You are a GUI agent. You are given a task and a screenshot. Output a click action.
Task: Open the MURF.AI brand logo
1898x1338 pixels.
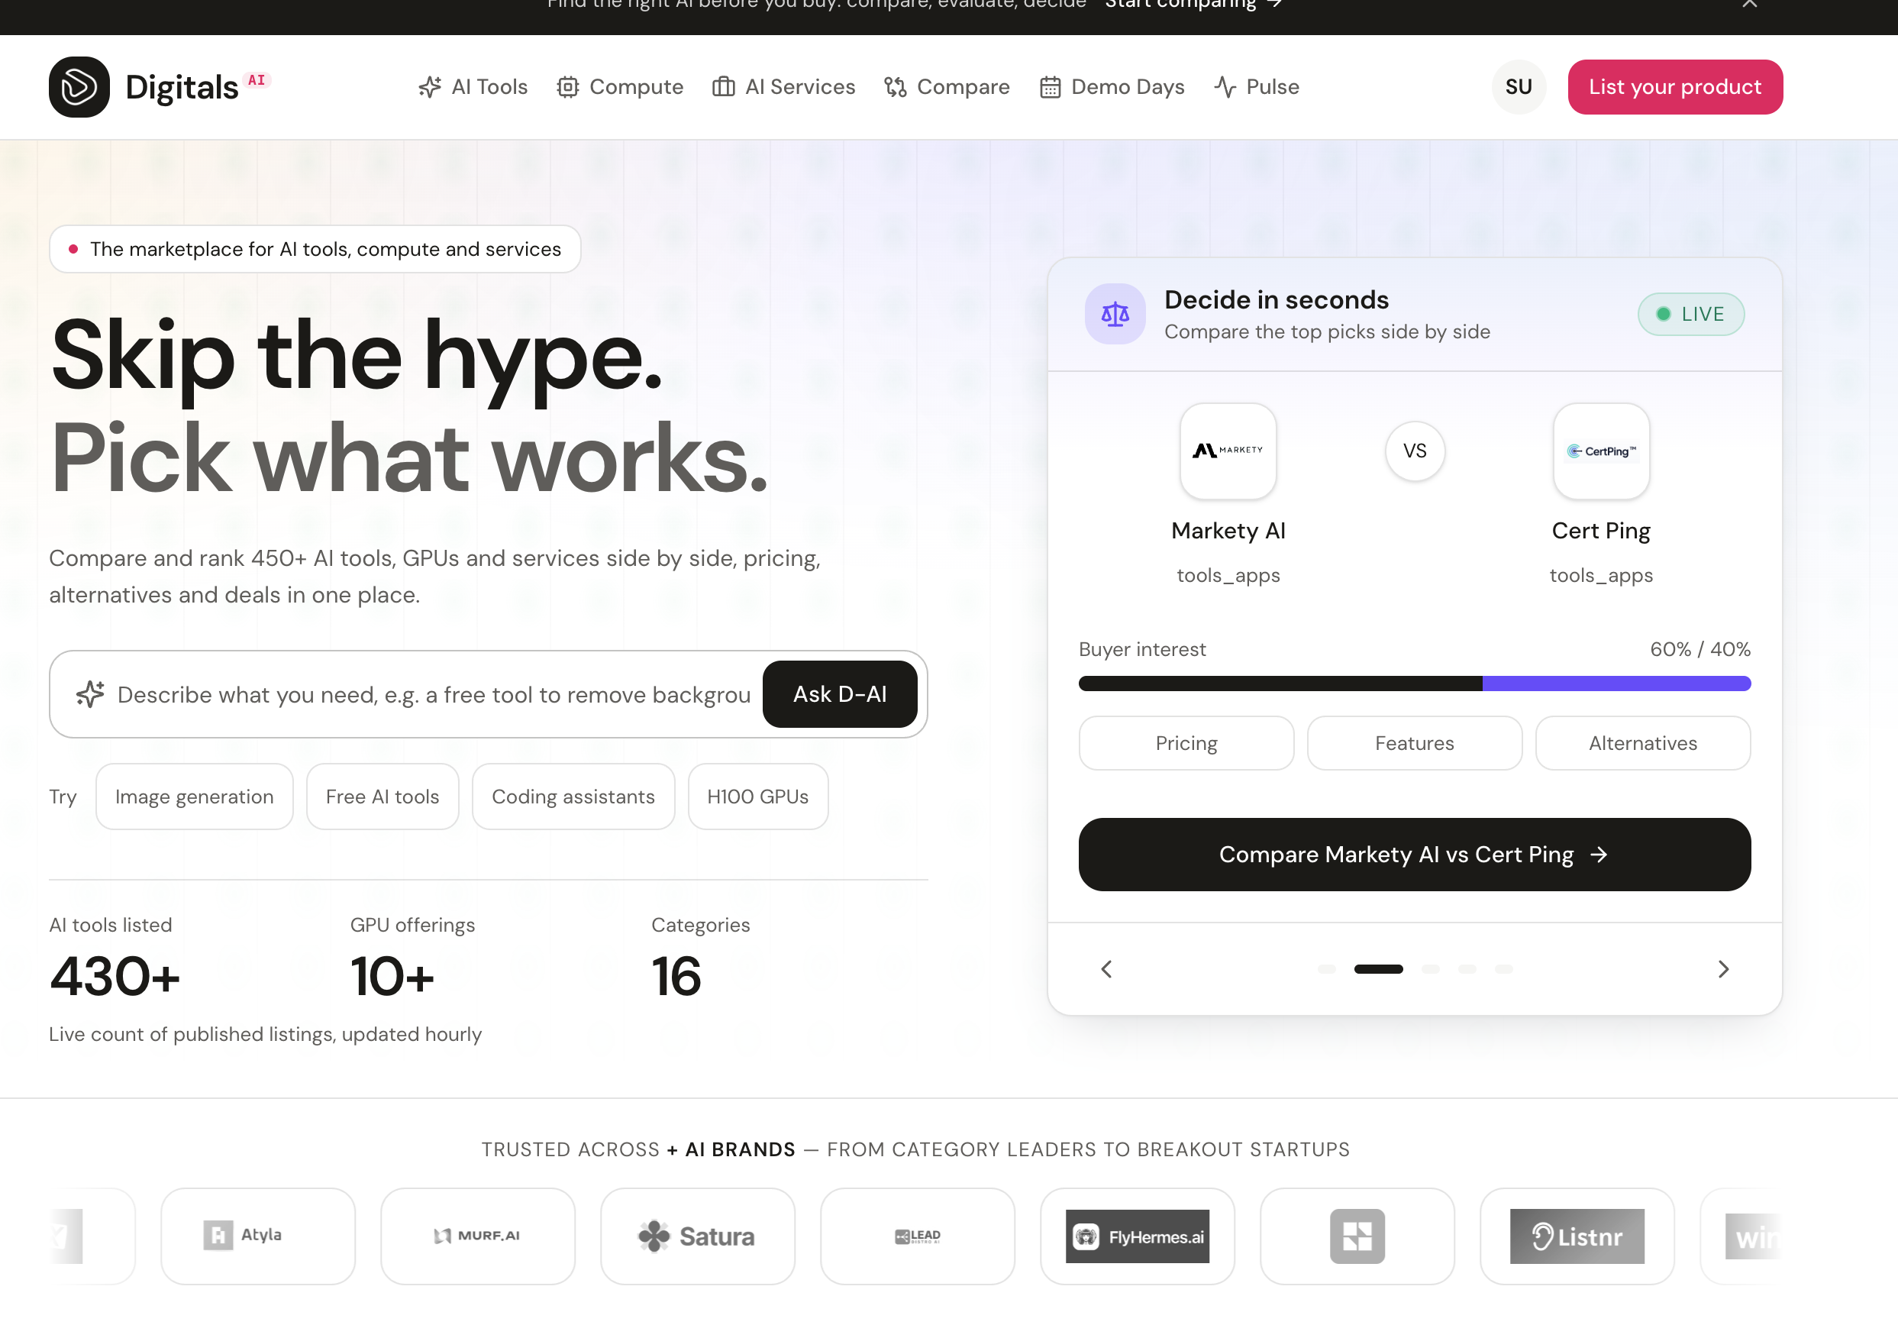478,1236
